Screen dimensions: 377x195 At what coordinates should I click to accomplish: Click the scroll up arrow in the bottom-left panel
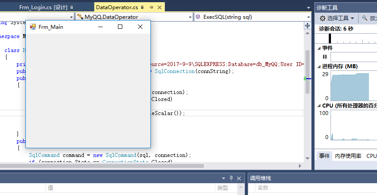[241, 187]
